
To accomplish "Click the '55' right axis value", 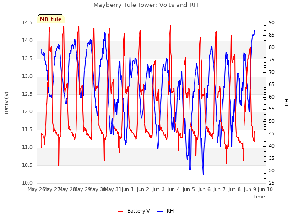I will tap(271, 109).
